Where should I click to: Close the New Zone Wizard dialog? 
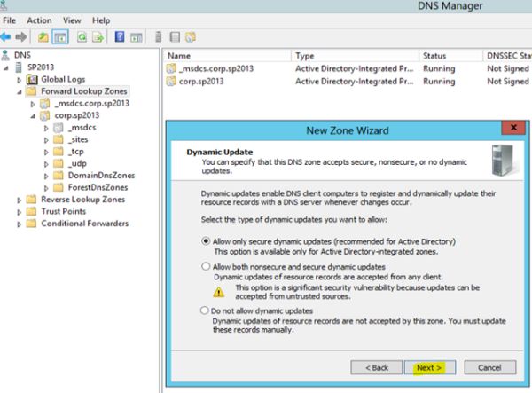[513, 128]
